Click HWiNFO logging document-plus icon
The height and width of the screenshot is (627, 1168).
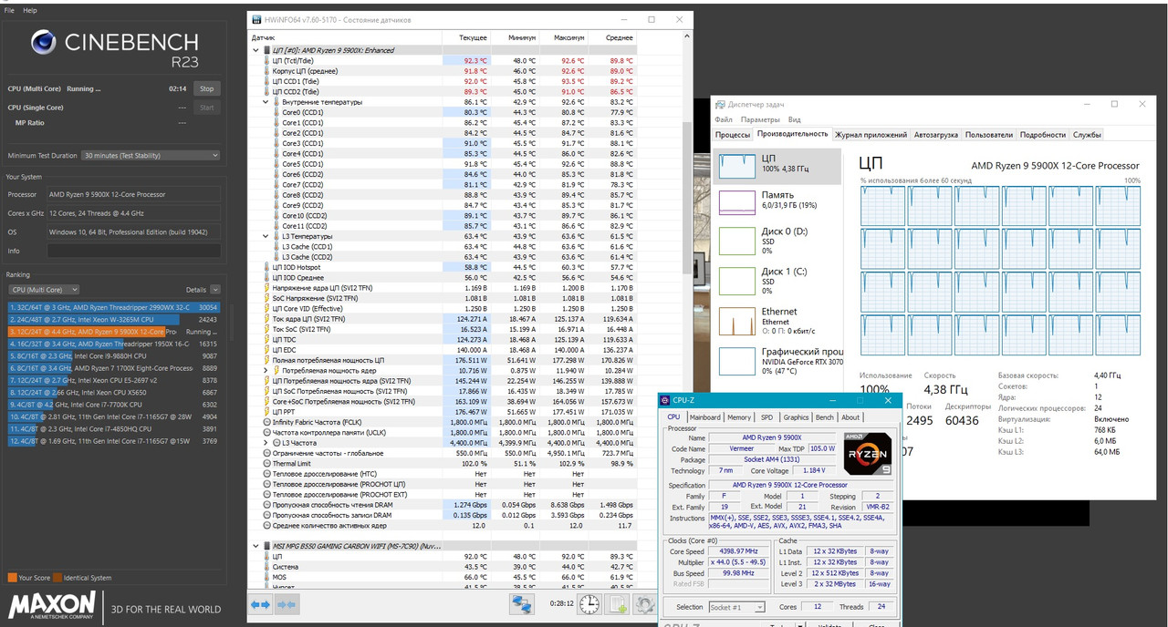pyautogui.click(x=618, y=604)
